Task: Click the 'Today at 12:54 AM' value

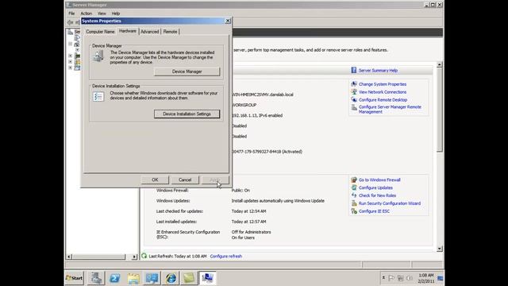Action: coord(248,211)
